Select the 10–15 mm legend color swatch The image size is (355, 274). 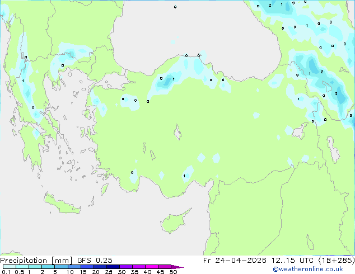tap(74, 267)
